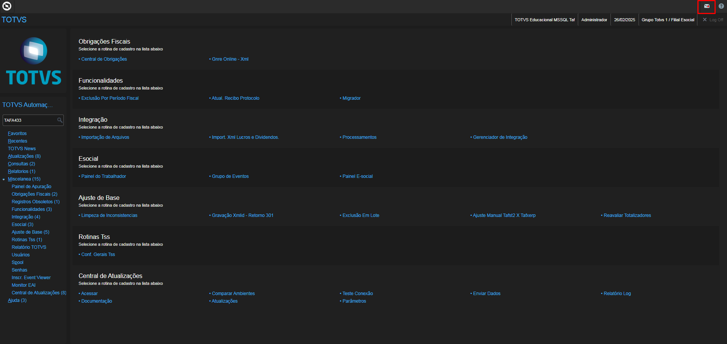Open the Central de Obrigações routine

(104, 59)
